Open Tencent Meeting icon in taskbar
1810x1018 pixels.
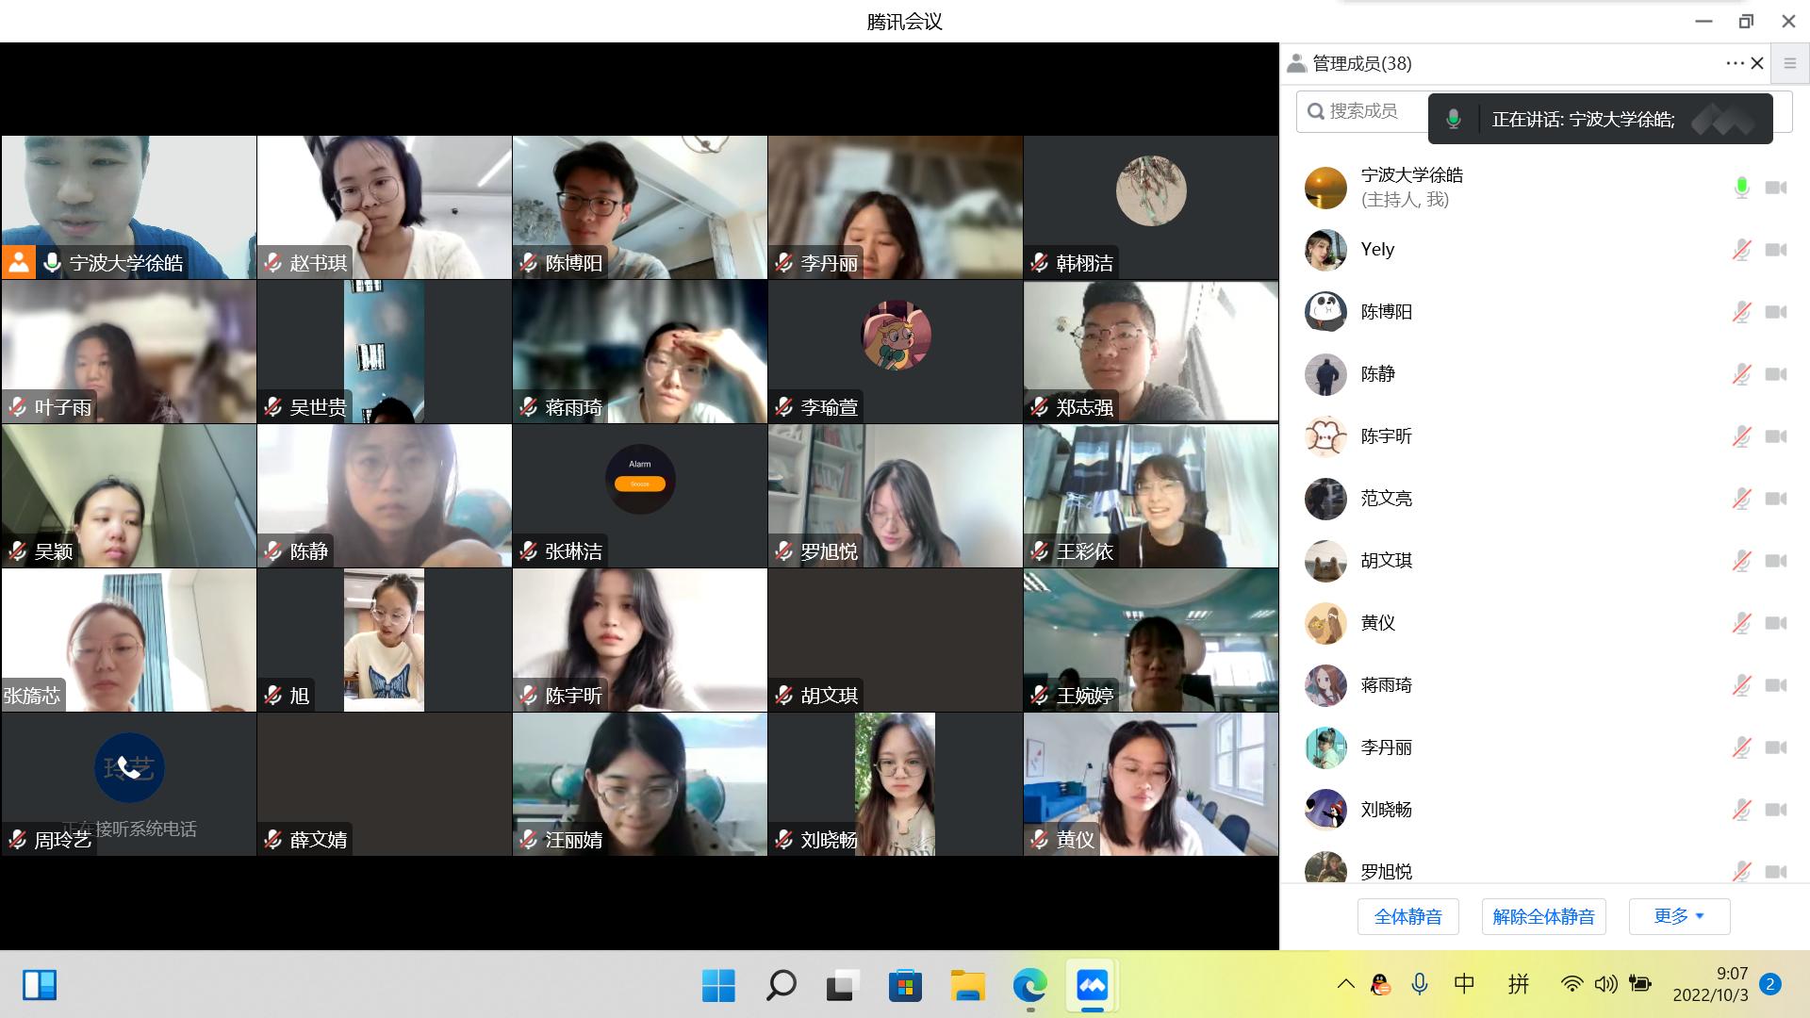tap(1092, 986)
